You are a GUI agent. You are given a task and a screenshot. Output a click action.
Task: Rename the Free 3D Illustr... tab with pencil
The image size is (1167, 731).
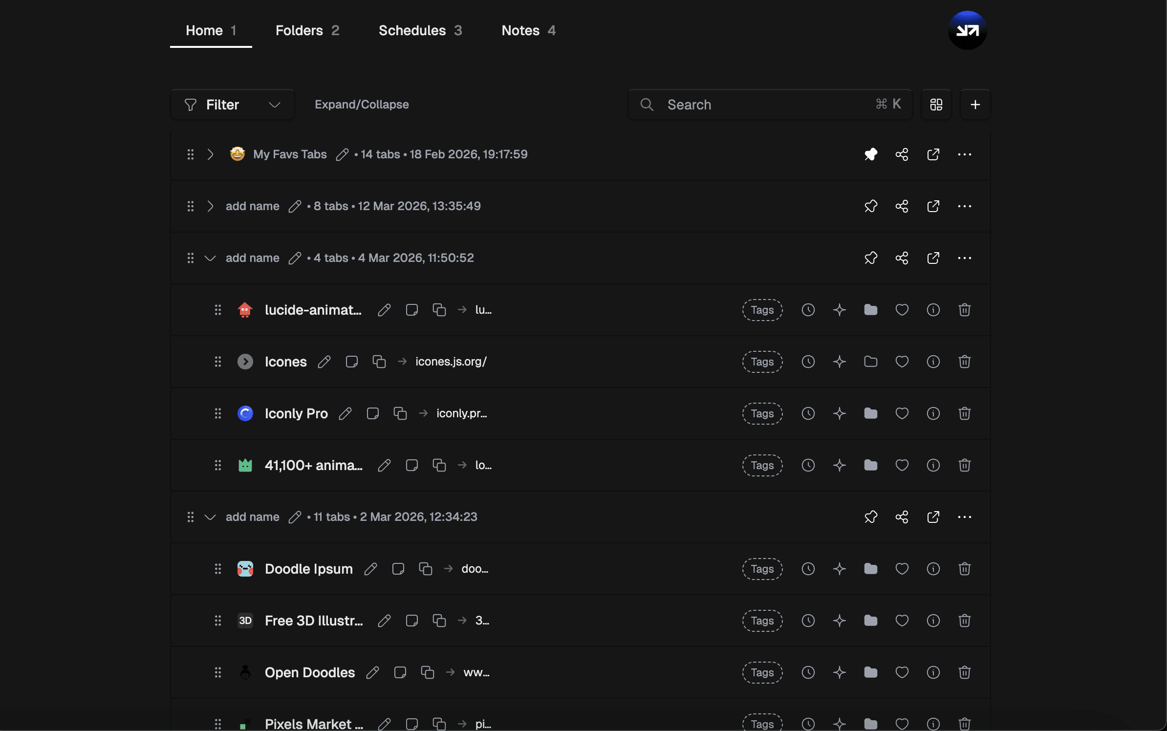pos(384,621)
